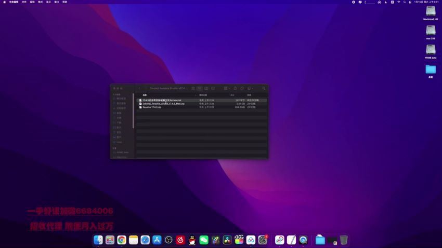Switch Finder to icon view
Viewport: 442px width, 248px height.
click(x=193, y=88)
